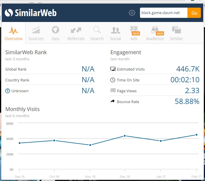The height and width of the screenshot is (181, 205).
Task: Click the last 6 months subtitle
Action: coord(17,116)
